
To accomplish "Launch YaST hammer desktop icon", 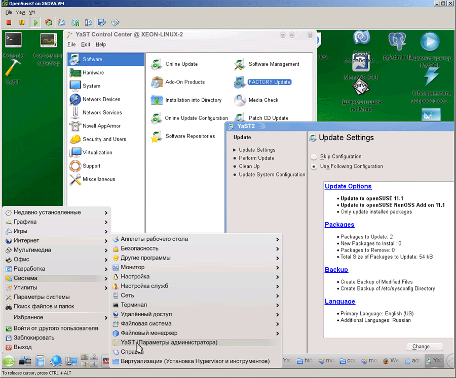I will click(x=13, y=72).
